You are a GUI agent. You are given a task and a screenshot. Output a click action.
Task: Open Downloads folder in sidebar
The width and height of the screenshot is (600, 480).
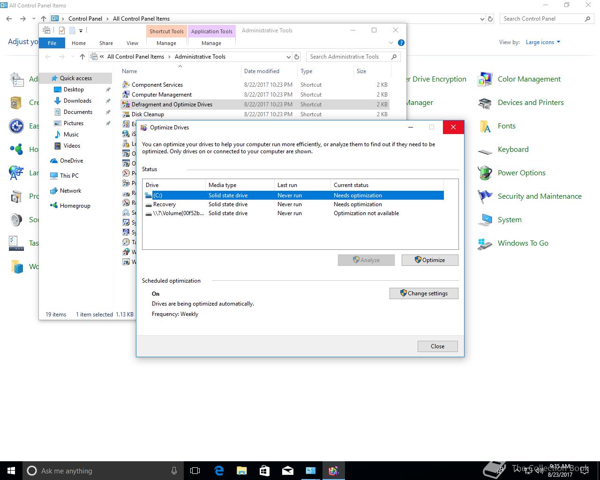pyautogui.click(x=77, y=101)
